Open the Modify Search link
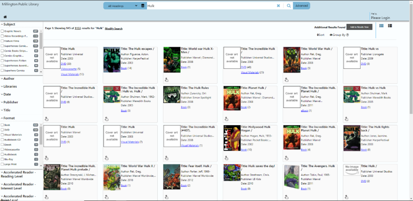Viewport: 413px width, 201px height. pyautogui.click(x=113, y=29)
